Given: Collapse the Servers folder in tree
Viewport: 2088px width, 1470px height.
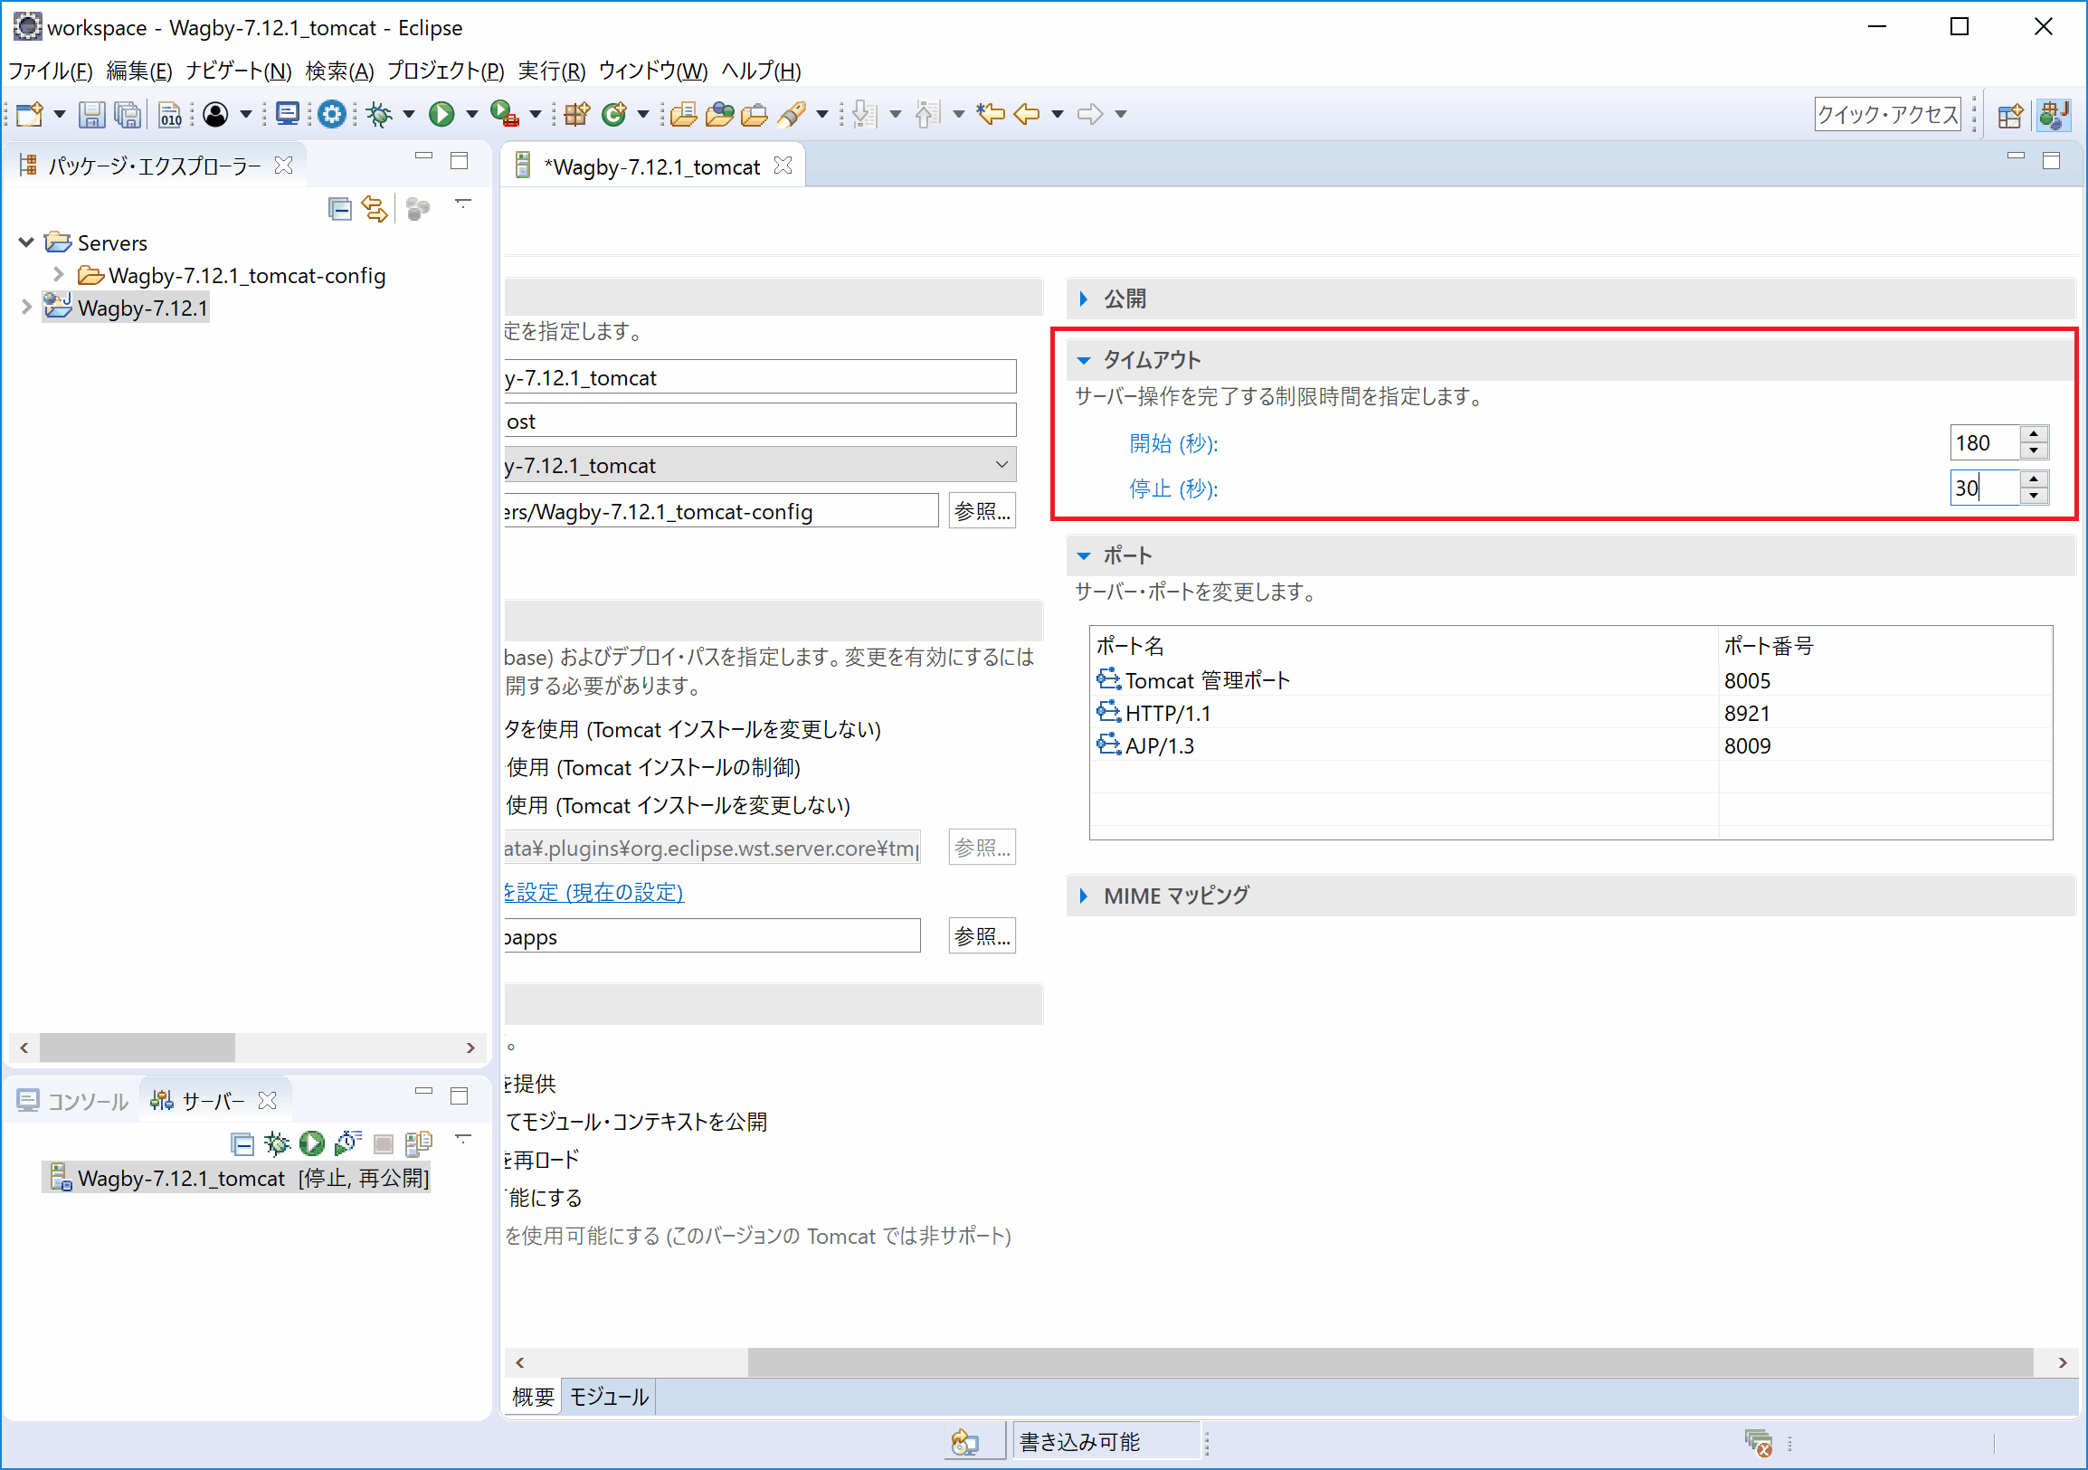Looking at the screenshot, I should click(26, 242).
